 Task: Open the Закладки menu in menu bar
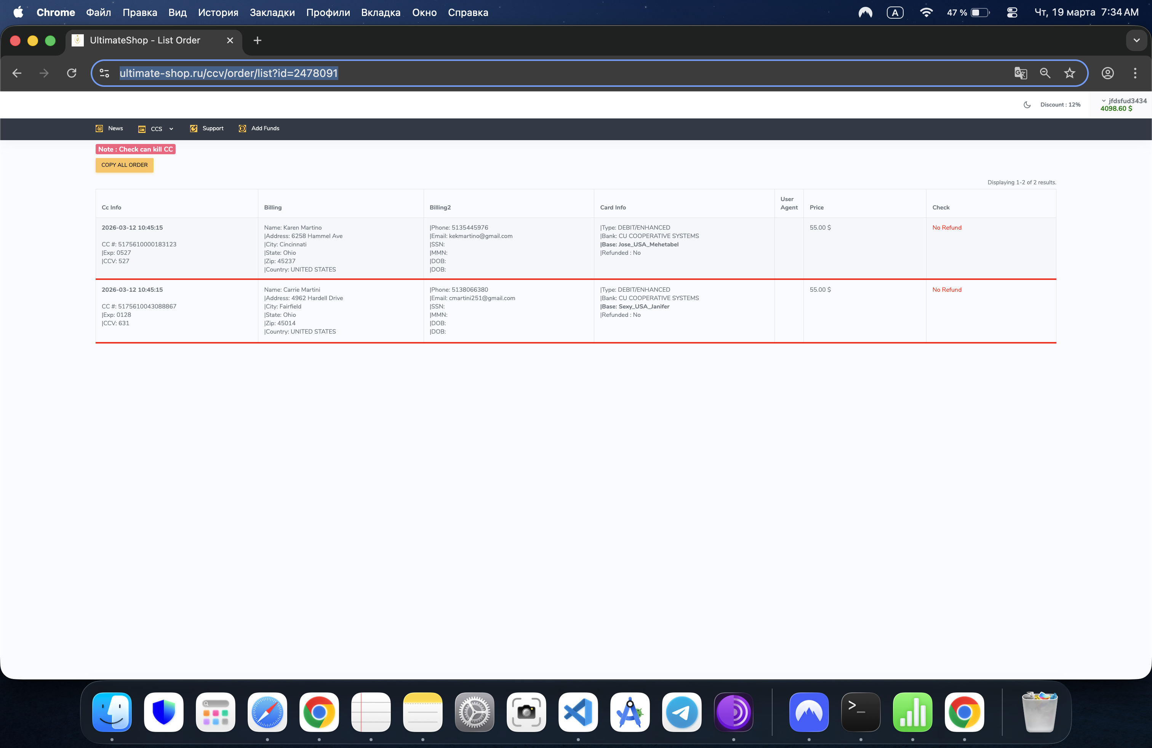coord(272,13)
